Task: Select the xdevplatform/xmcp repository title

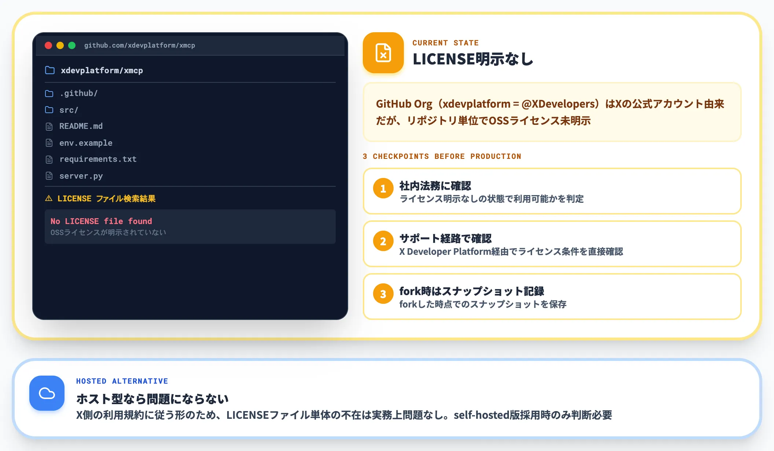Action: click(102, 70)
